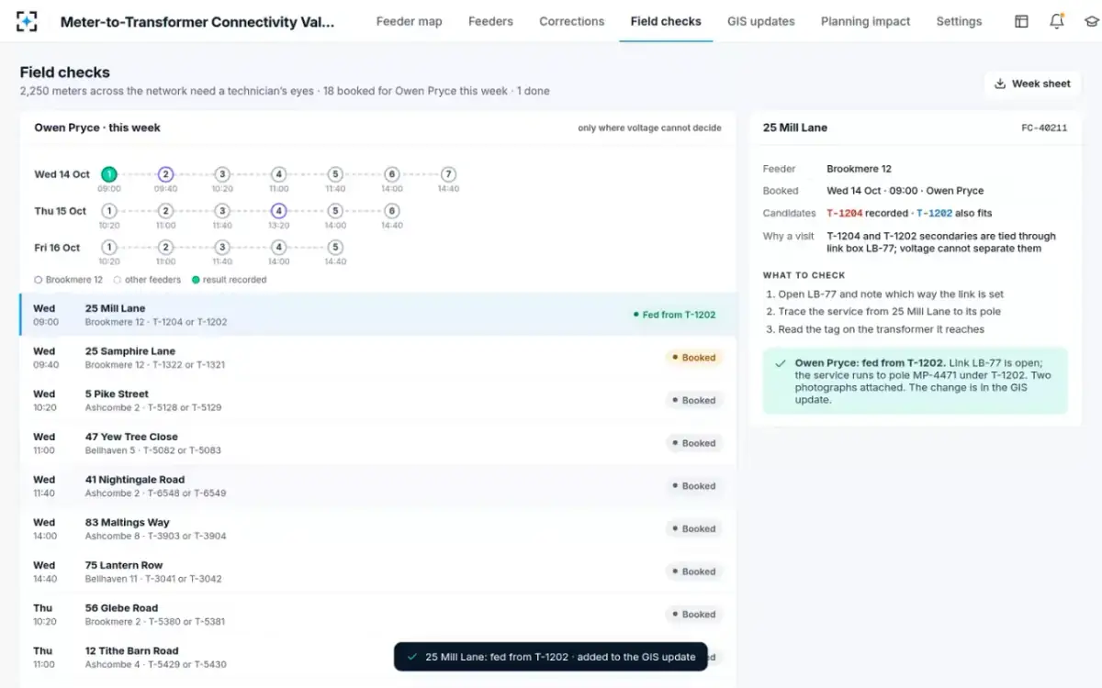Click the FC-40211 reference code

pos(1044,128)
